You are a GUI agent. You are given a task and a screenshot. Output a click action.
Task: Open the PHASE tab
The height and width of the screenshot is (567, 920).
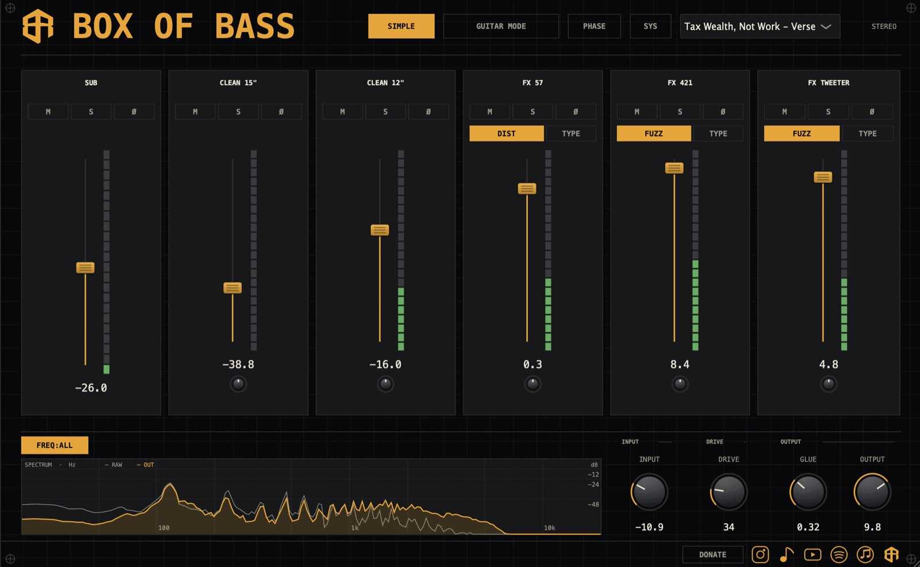point(594,26)
